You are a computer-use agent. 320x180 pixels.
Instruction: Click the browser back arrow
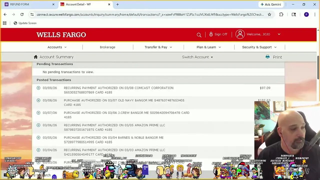(5, 14)
